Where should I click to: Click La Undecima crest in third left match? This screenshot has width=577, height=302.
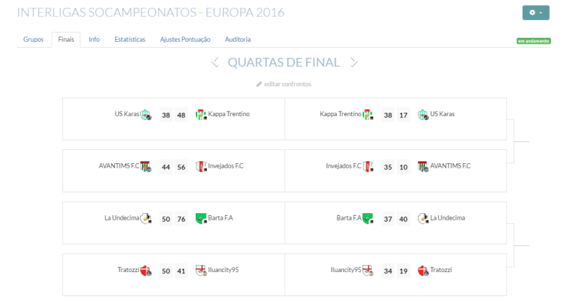point(145,218)
